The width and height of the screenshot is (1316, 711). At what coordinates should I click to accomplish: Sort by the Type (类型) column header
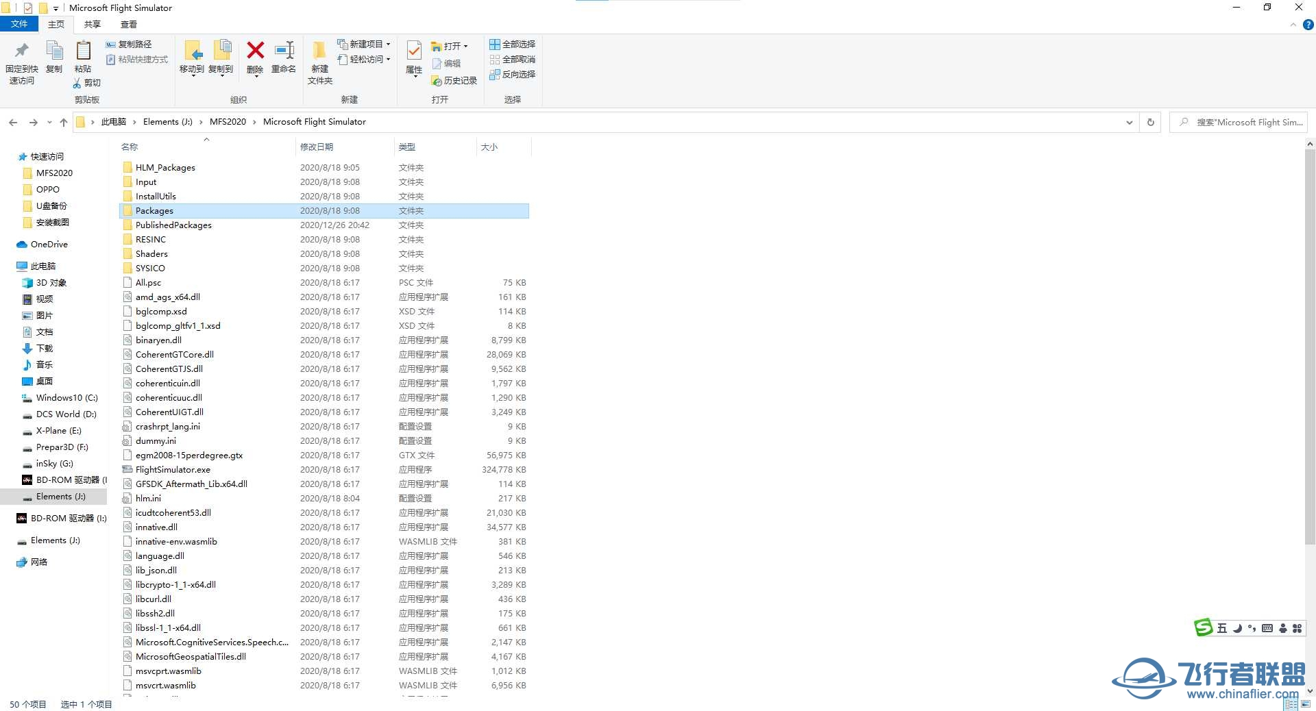(x=435, y=147)
